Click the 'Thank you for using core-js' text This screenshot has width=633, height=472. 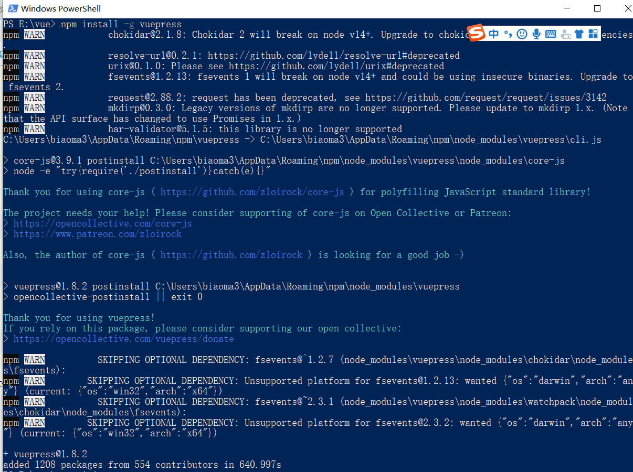[74, 192]
